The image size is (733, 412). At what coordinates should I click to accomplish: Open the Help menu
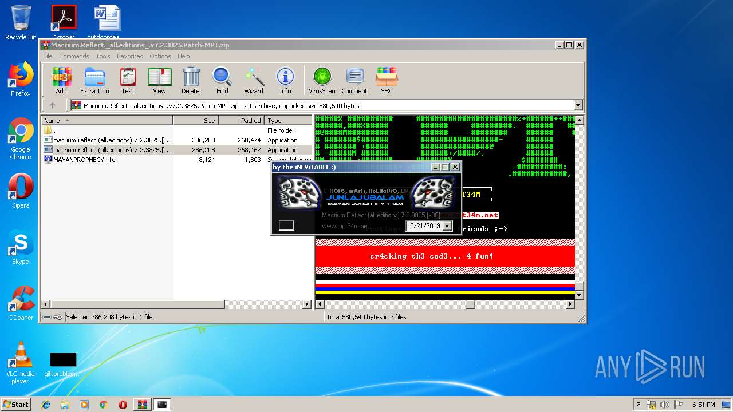pyautogui.click(x=183, y=56)
